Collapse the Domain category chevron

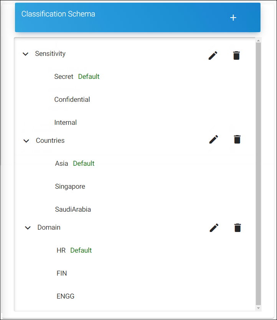[x=28, y=228]
